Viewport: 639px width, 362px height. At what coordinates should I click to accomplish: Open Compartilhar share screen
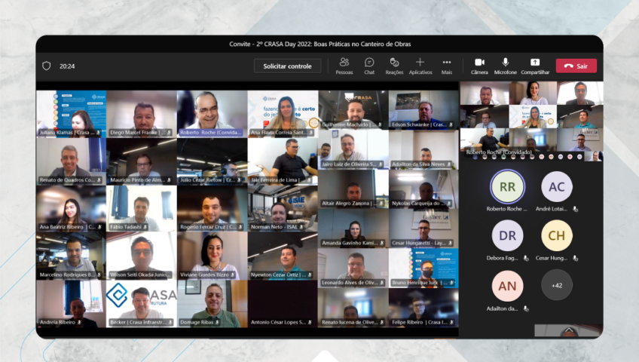tap(535, 66)
